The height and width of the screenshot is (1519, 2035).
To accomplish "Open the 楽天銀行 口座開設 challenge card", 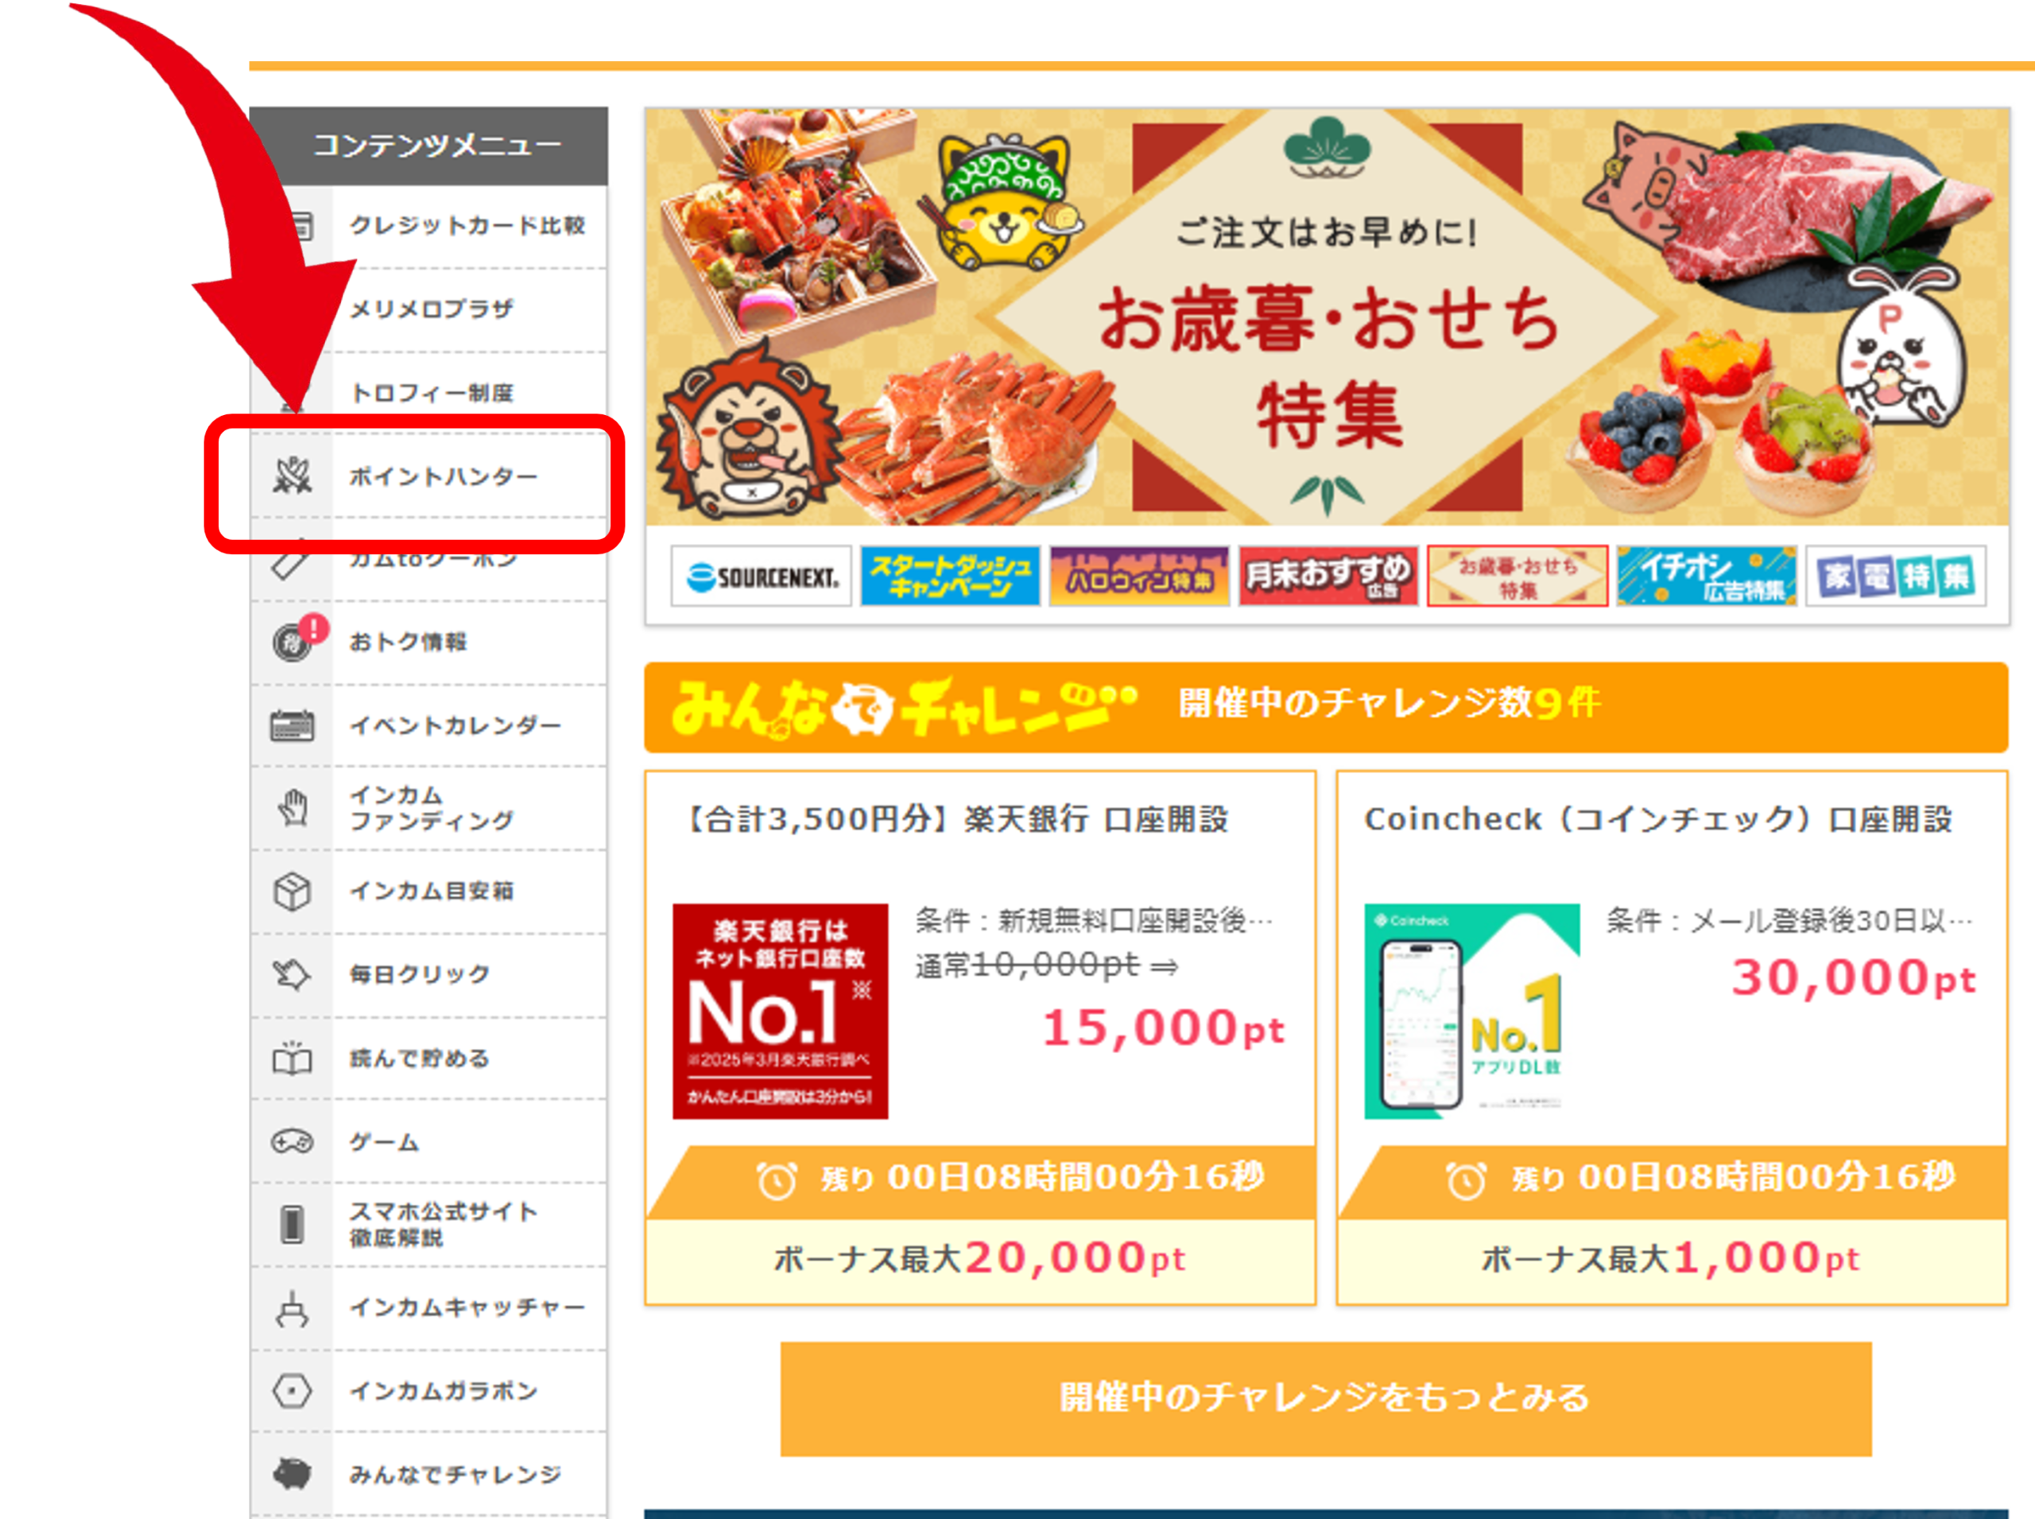I will tap(981, 1038).
